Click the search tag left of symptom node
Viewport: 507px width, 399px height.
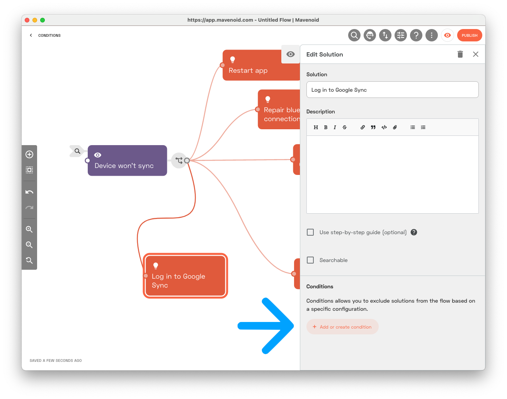pos(77,151)
